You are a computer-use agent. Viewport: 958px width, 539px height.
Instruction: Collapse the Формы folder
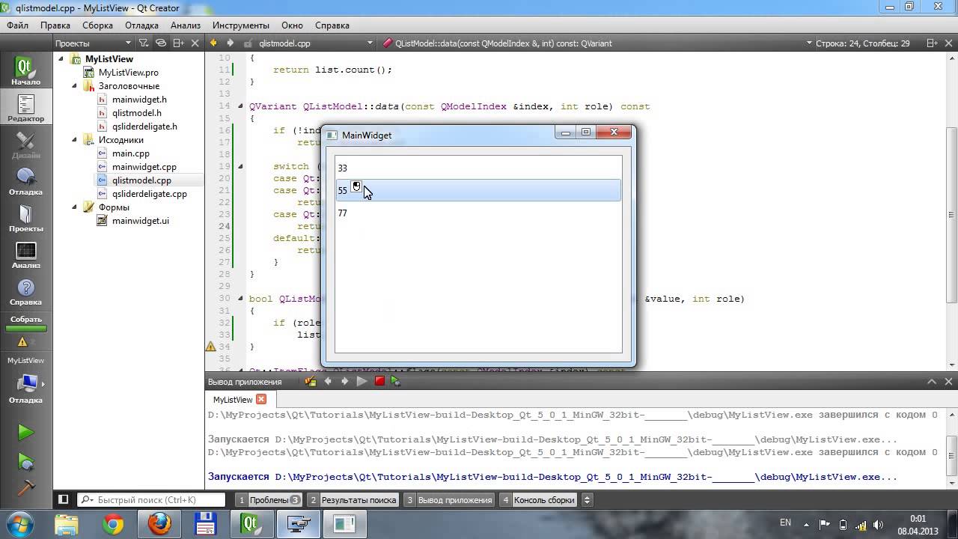74,207
